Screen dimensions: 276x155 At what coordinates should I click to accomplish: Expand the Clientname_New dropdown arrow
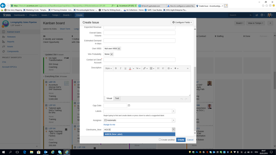[174, 130]
